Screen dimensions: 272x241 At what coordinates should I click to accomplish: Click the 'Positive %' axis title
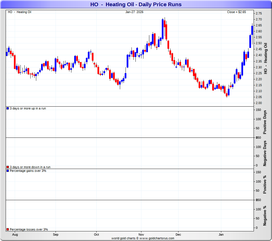coord(265,185)
